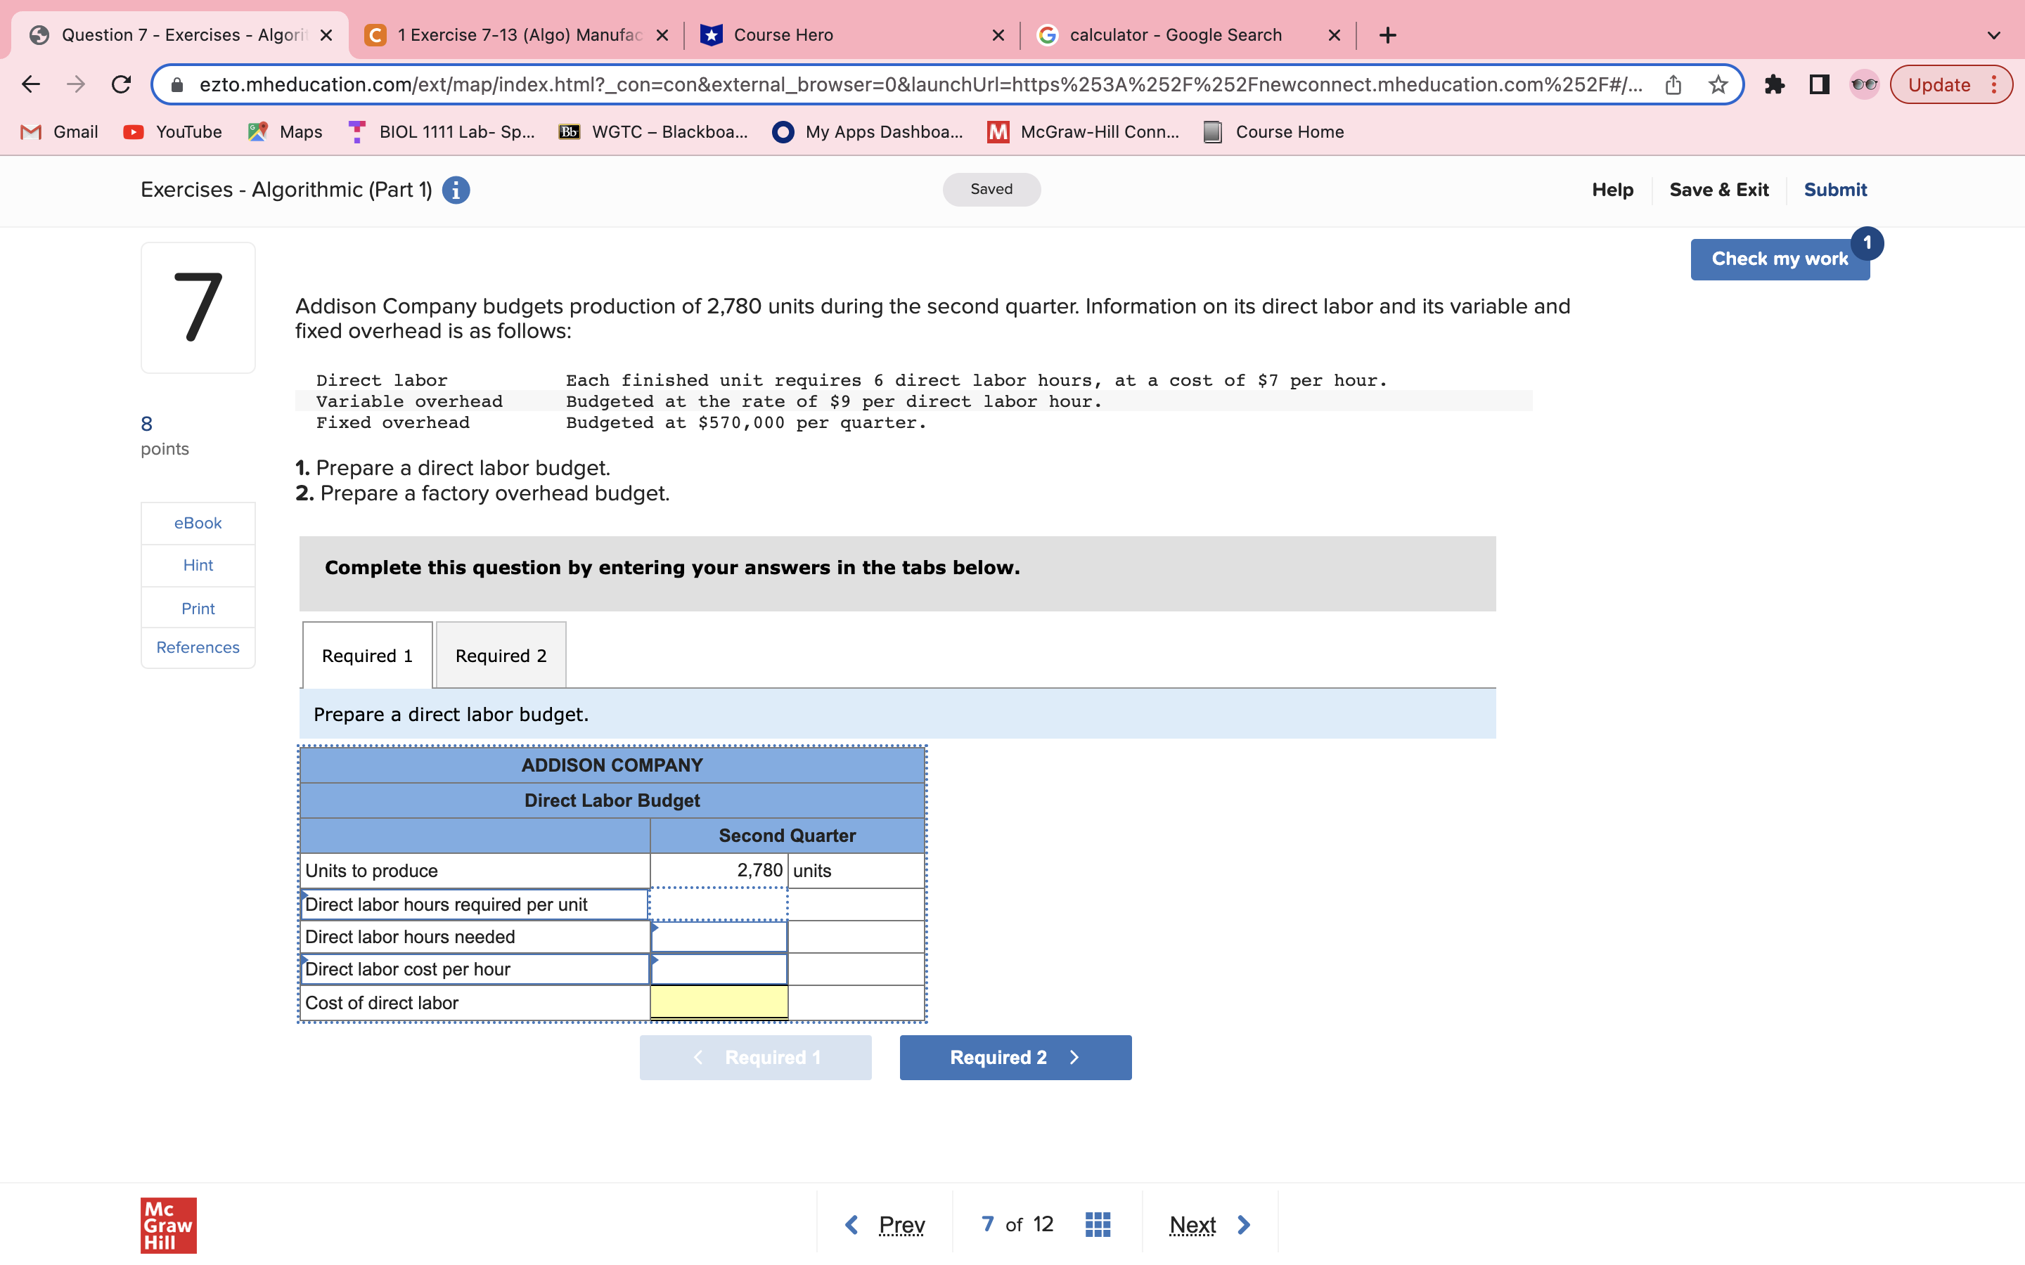Screen dimensions: 2025x1265
Task: Open dropdown for Direct labor hours required per unit
Action: click(474, 904)
